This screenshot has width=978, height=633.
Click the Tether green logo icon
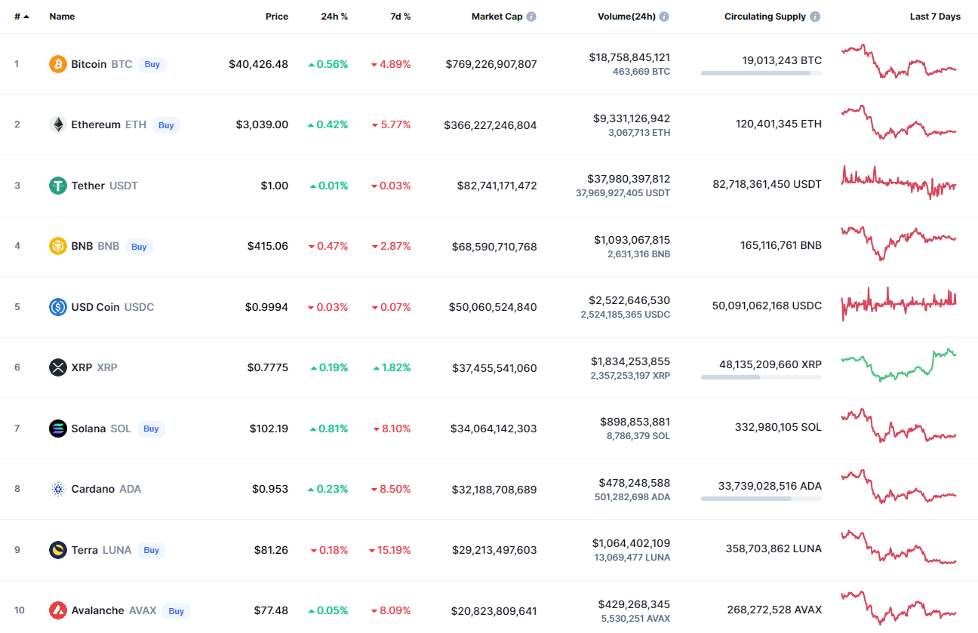(58, 186)
